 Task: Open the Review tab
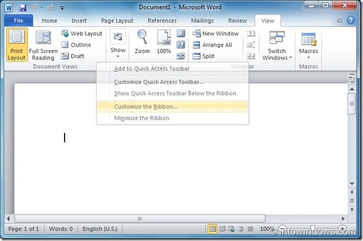(x=237, y=20)
